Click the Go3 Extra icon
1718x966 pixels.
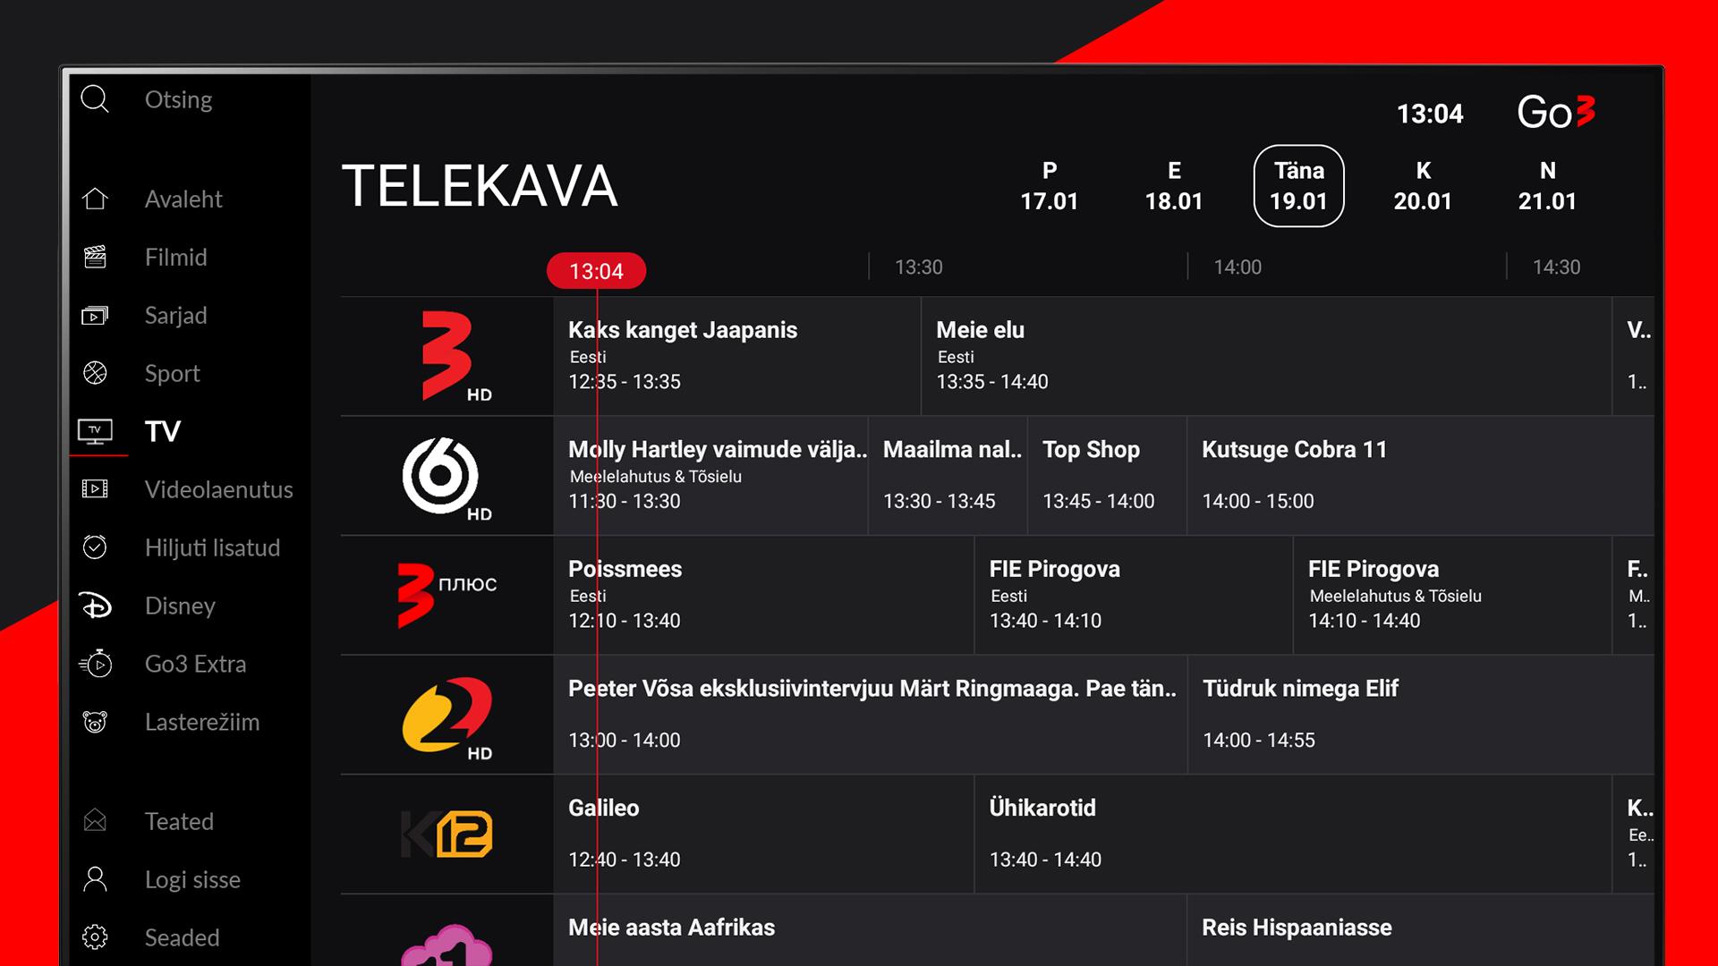(x=98, y=663)
